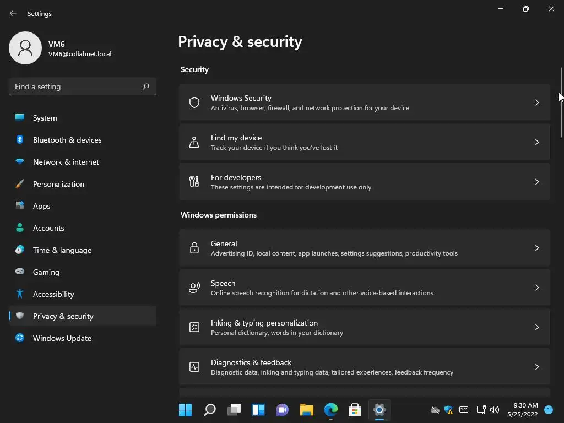This screenshot has width=564, height=423.
Task: Open the notification badge in the tray
Action: point(549,410)
